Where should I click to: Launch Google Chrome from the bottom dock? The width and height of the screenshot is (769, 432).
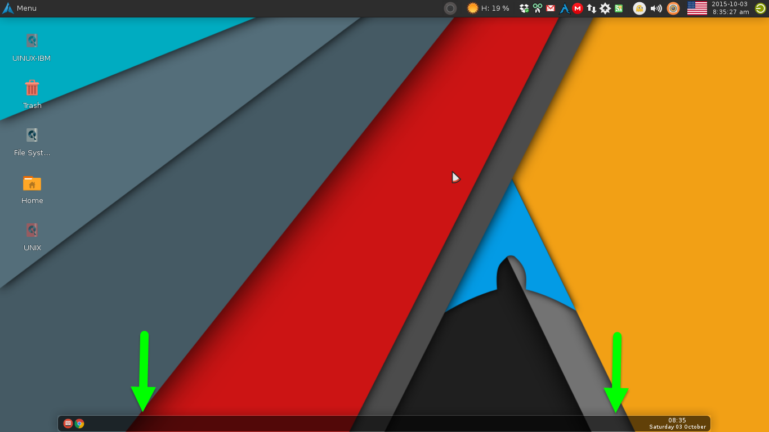pos(79,423)
